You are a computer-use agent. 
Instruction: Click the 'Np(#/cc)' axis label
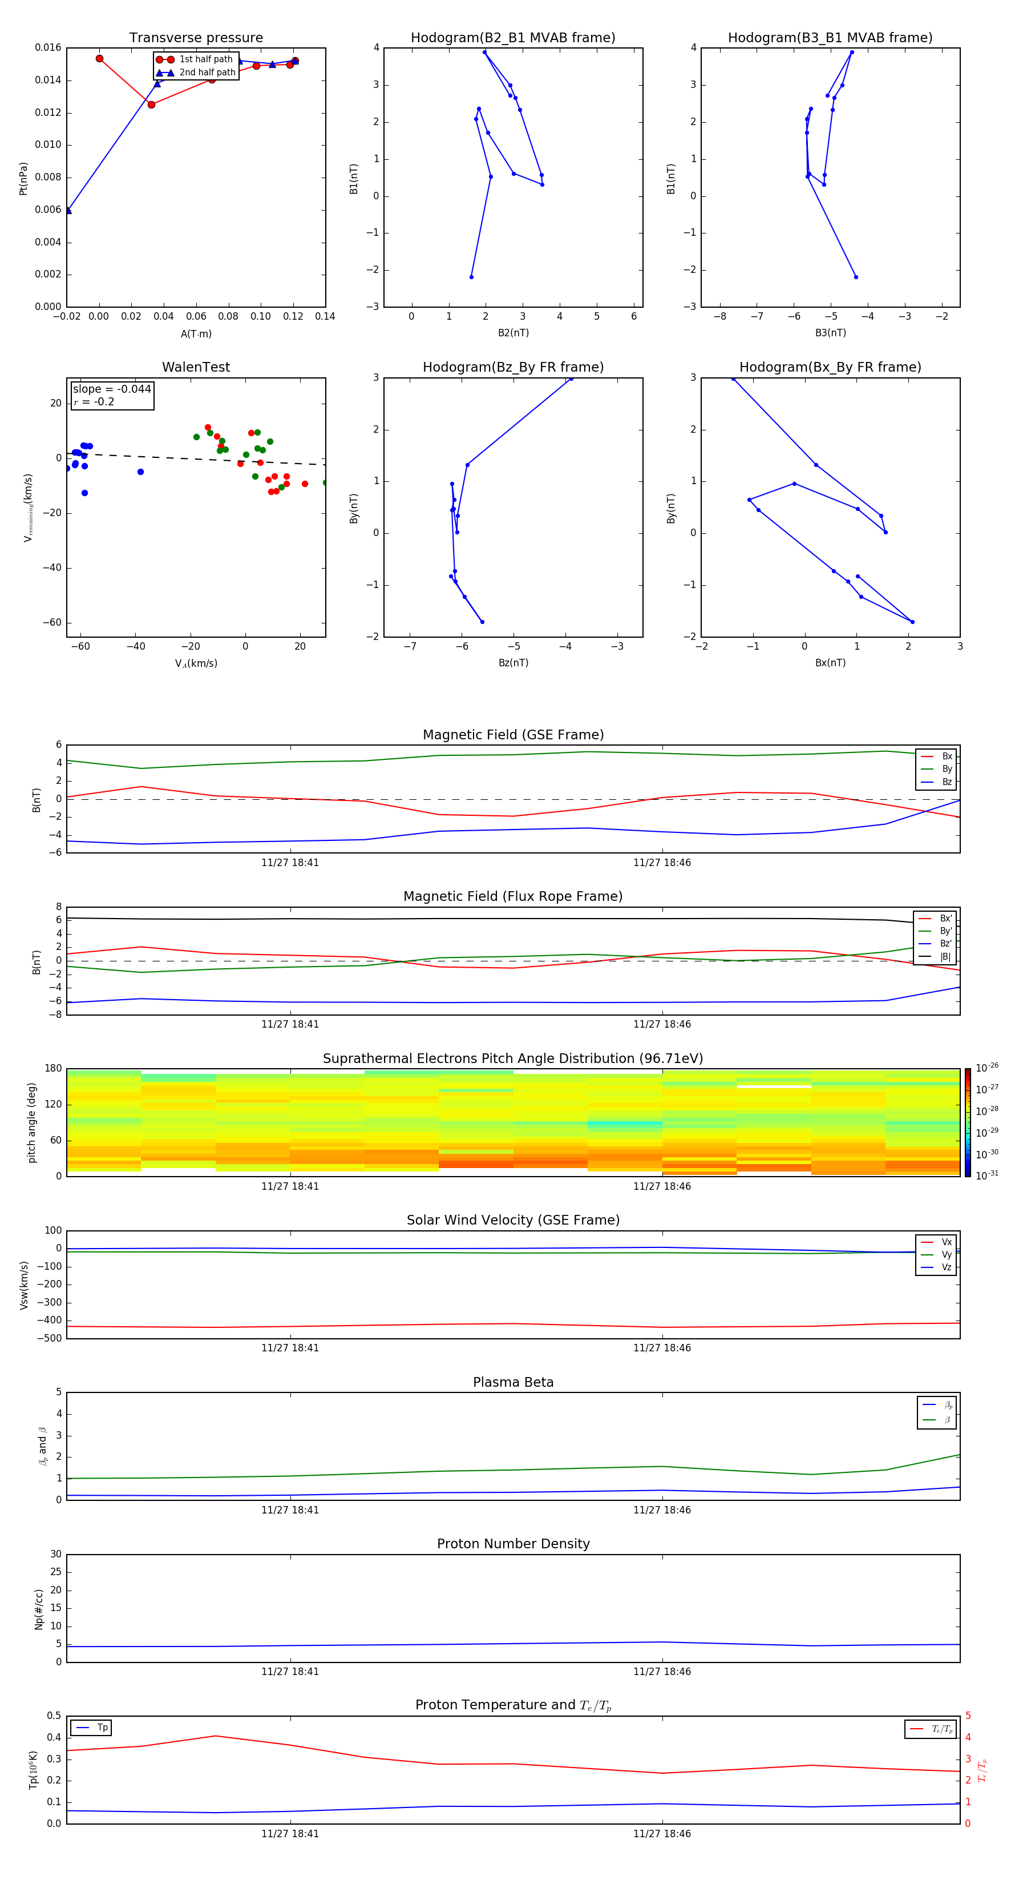pos(39,1609)
